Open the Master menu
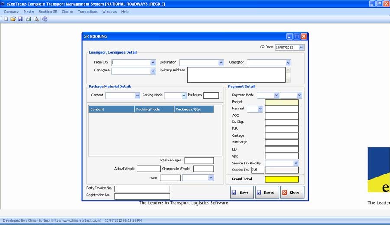Screen dimensions: 390x225 29,12
